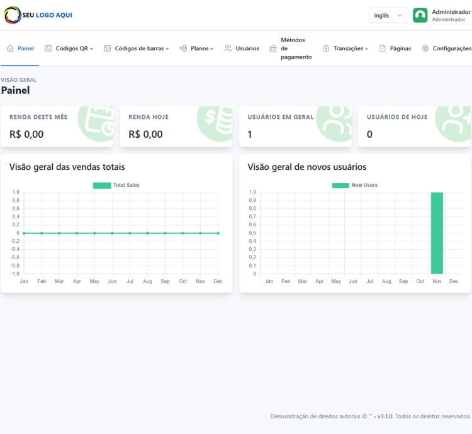Viewport: 472px width, 434px height.
Task: Click the Seu Logo Aqui logo link
Action: [38, 15]
